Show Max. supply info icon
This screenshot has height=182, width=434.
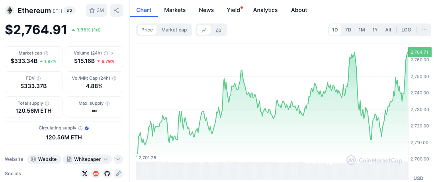(108, 103)
